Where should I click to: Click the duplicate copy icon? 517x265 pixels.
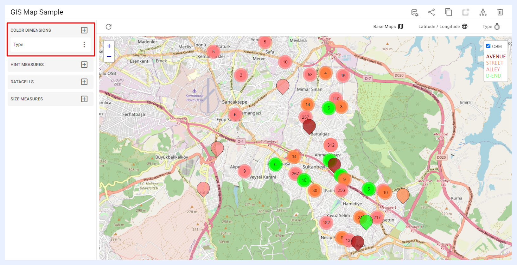(x=449, y=12)
